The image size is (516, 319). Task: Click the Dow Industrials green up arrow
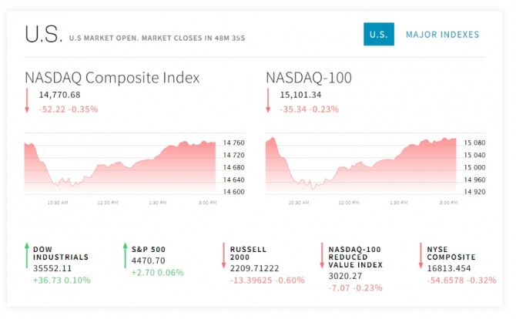tap(27, 256)
